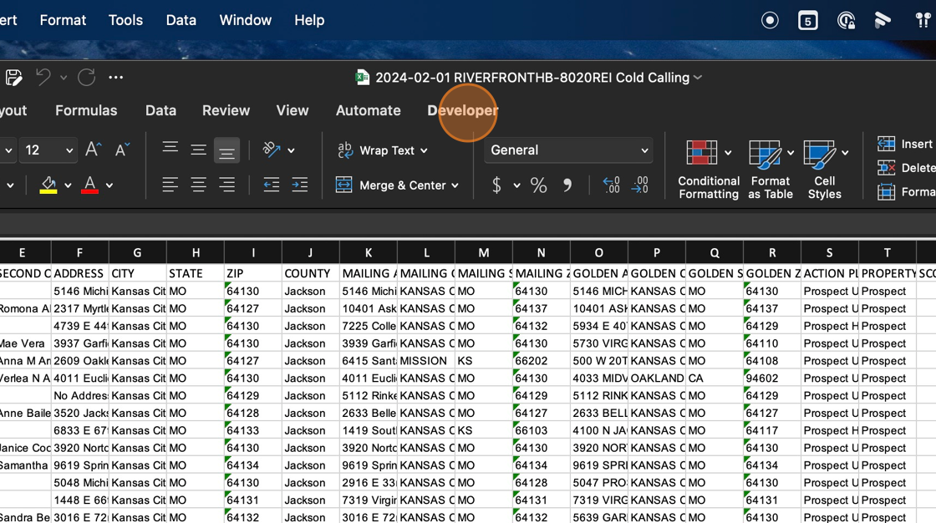The image size is (936, 523).
Task: Click the Delete cells button
Action: point(906,168)
